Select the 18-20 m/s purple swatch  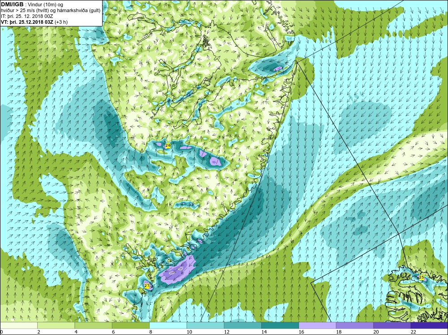(354, 325)
